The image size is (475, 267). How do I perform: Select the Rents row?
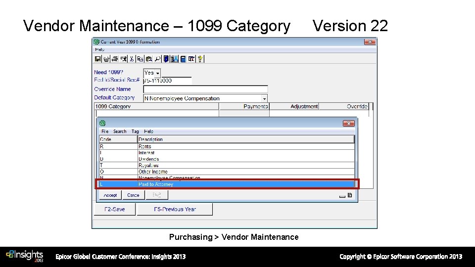point(227,146)
